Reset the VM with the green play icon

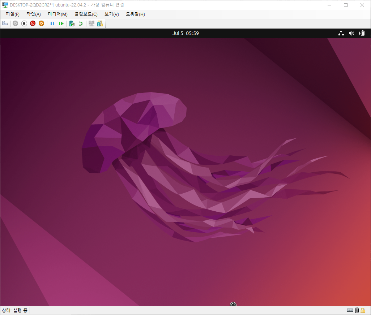[61, 23]
